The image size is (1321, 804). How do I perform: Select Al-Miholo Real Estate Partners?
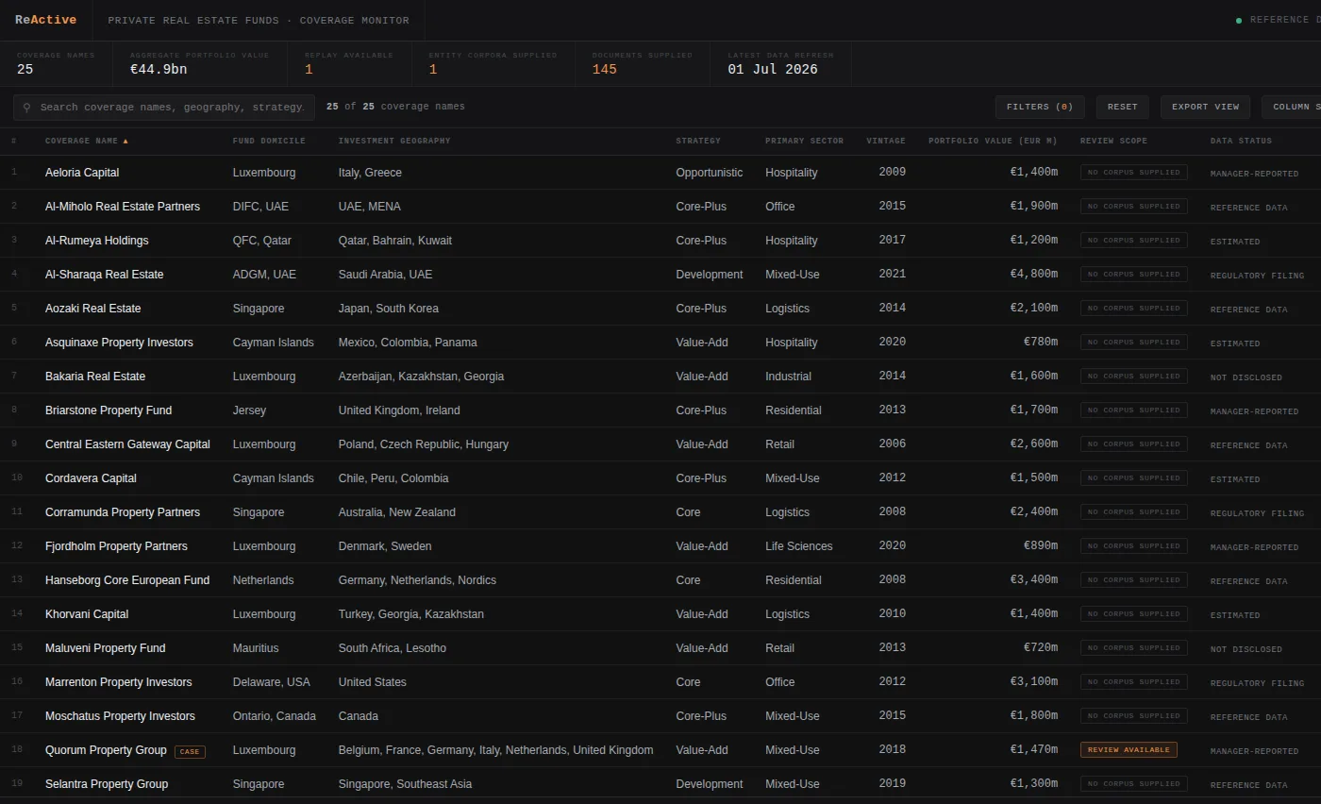click(x=123, y=207)
